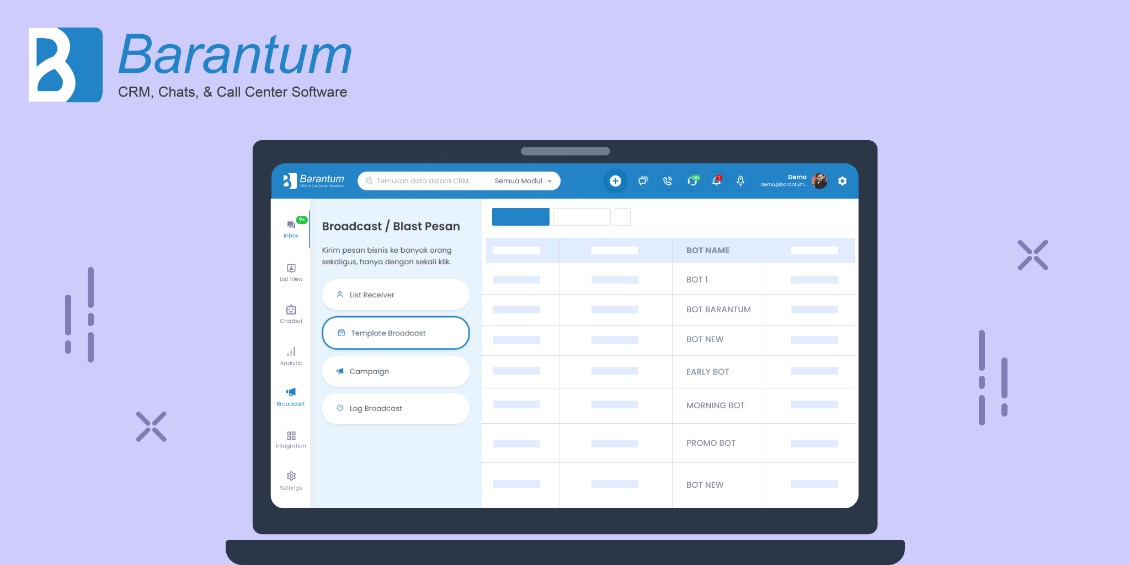
Task: Open List View in sidebar
Action: coord(291,272)
